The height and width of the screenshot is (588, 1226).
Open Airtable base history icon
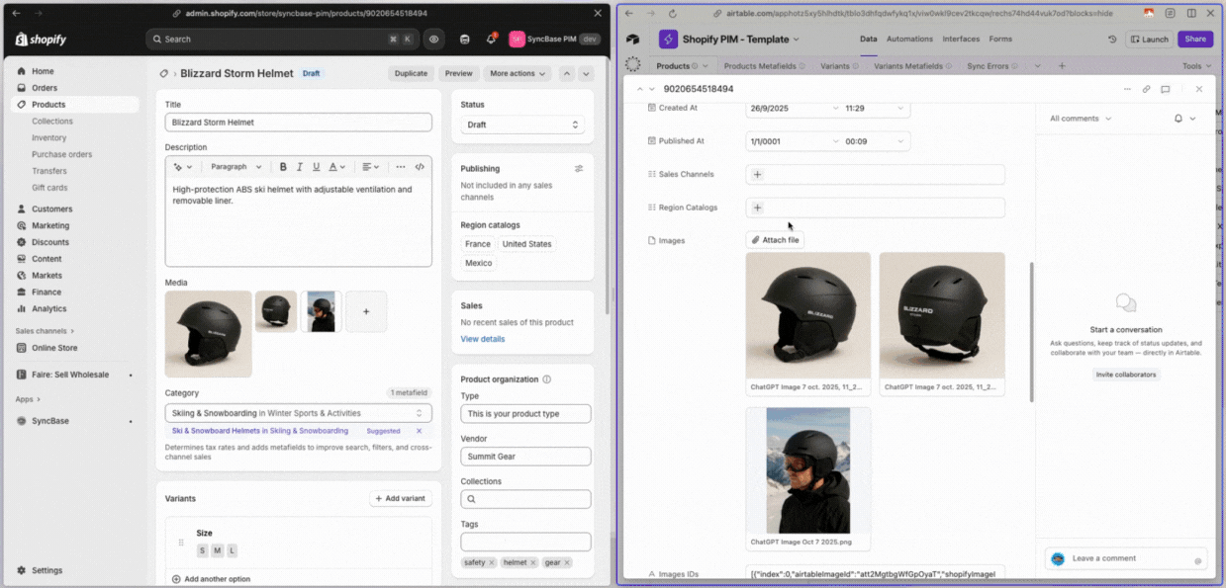pos(1112,40)
